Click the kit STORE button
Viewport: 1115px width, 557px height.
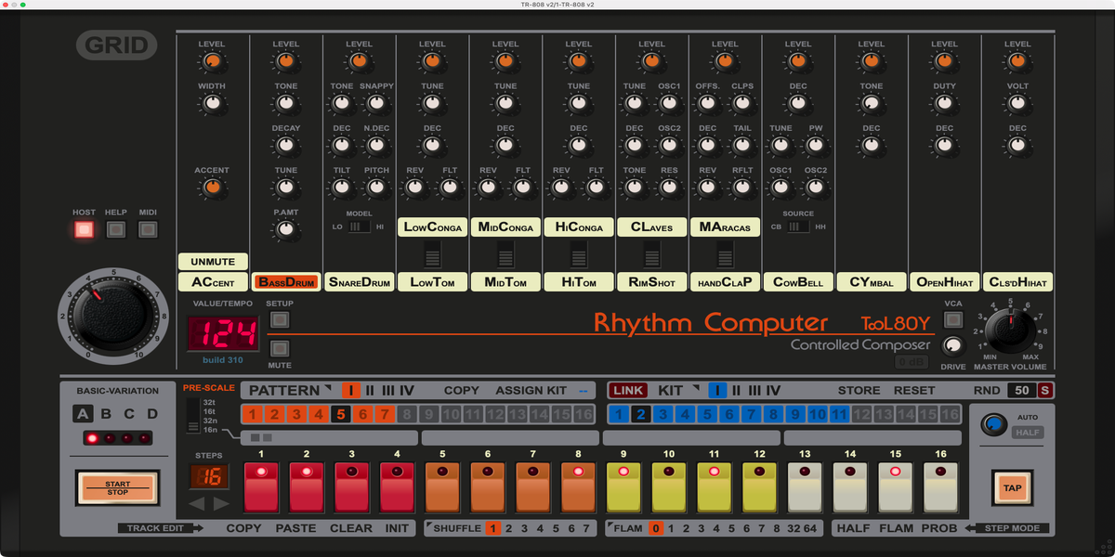coord(859,391)
